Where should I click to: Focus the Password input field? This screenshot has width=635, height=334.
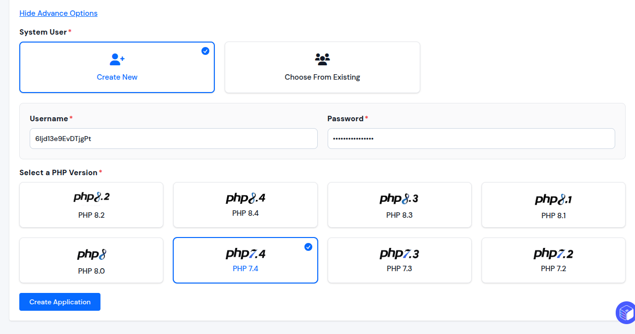point(471,139)
